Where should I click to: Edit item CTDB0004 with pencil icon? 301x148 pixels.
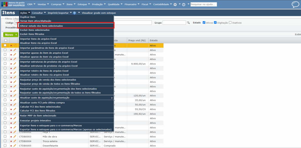(15, 141)
